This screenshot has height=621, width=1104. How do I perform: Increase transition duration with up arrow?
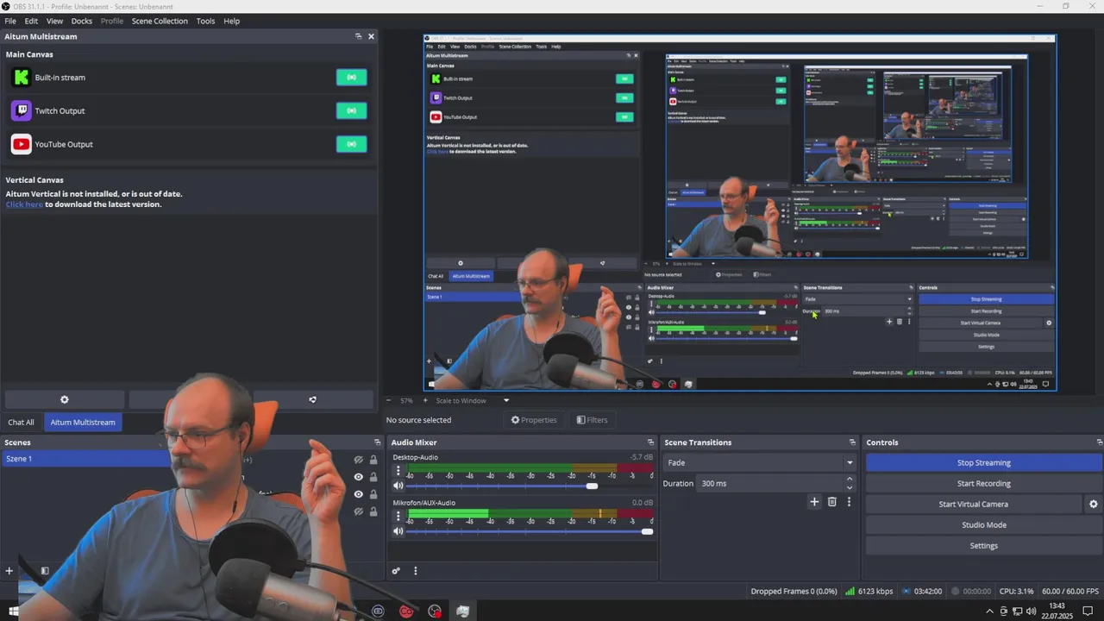point(850,479)
